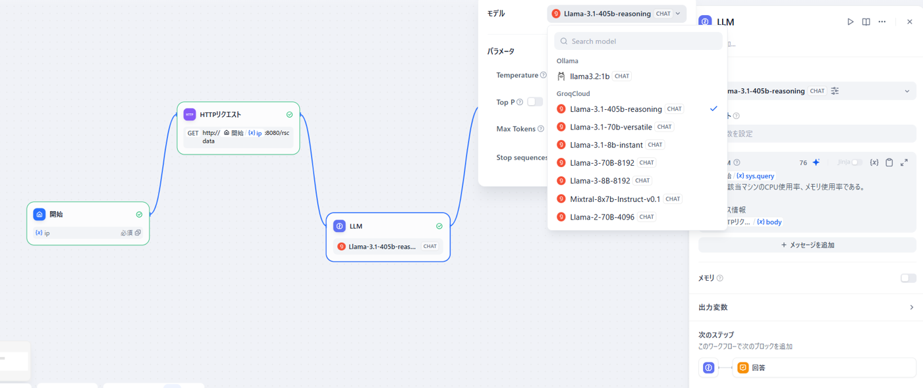Viewport: 923px width, 388px height.
Task: Click the help icon next to メモリ
Action: [719, 278]
